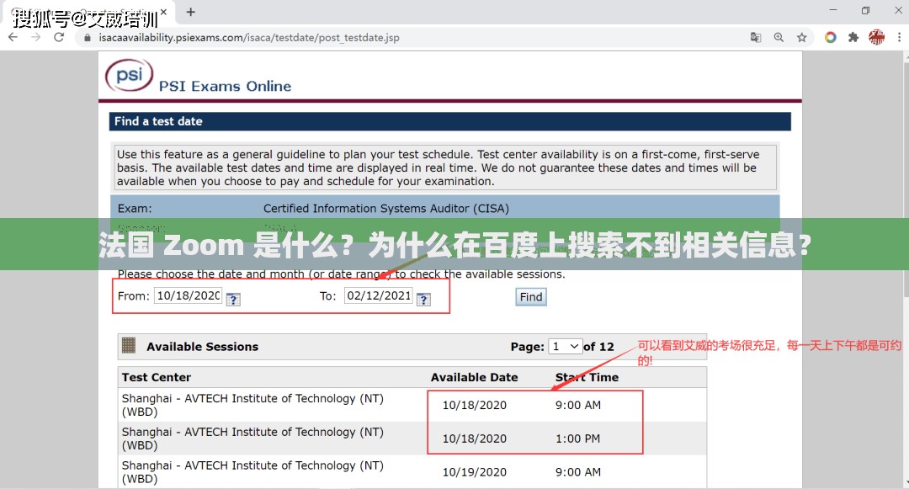Open the zoom magnifier in the address bar
The image size is (909, 489).
point(779,37)
